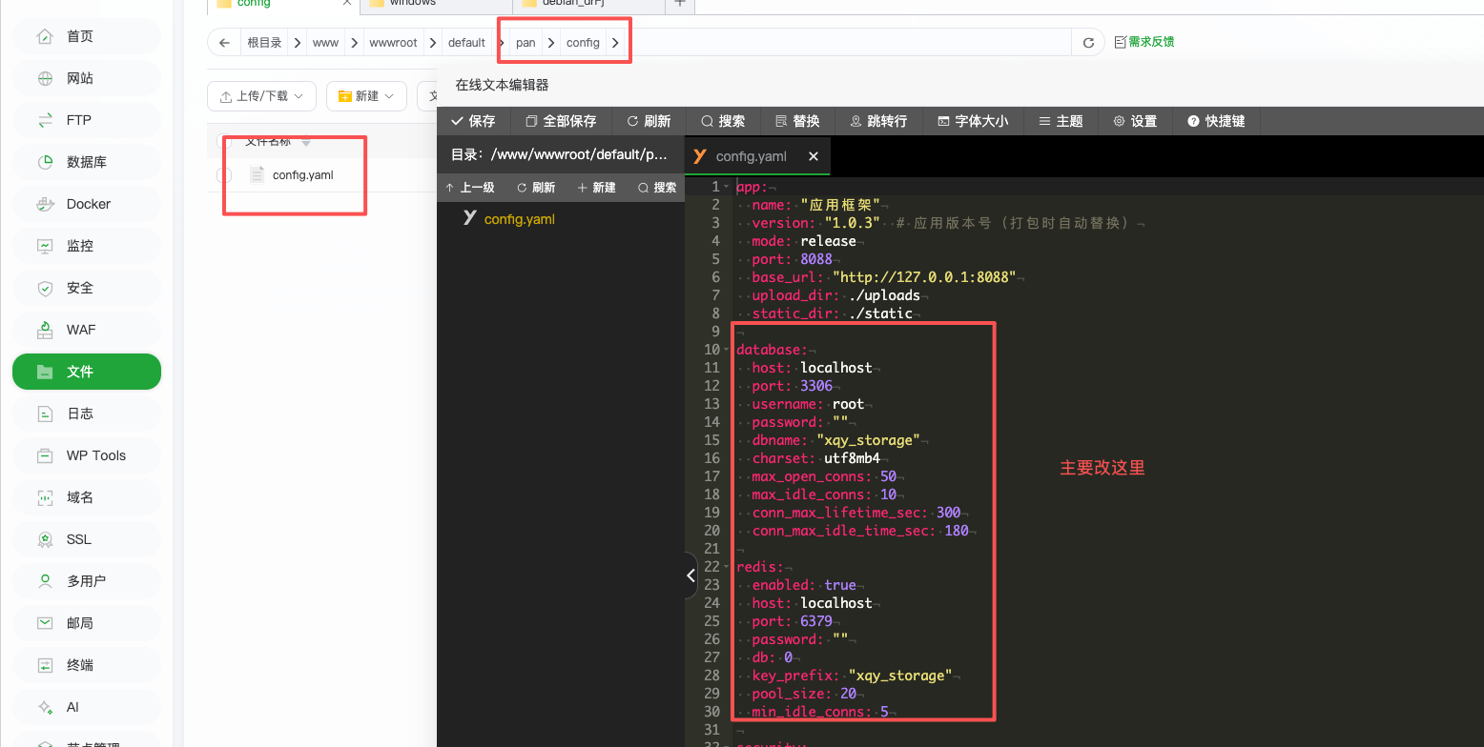
Task: Open config.yaml in the file list
Action: pos(302,175)
